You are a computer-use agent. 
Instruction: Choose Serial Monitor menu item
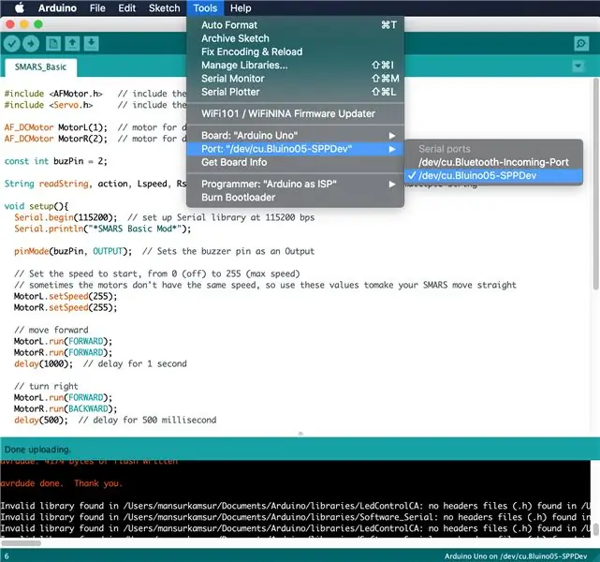click(296, 79)
